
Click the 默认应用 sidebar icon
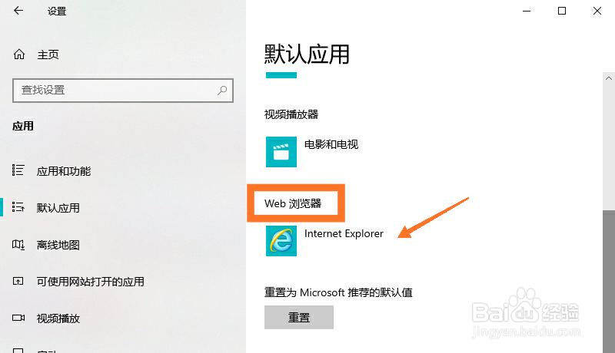(x=18, y=206)
